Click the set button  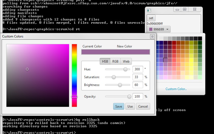pos(151,18)
